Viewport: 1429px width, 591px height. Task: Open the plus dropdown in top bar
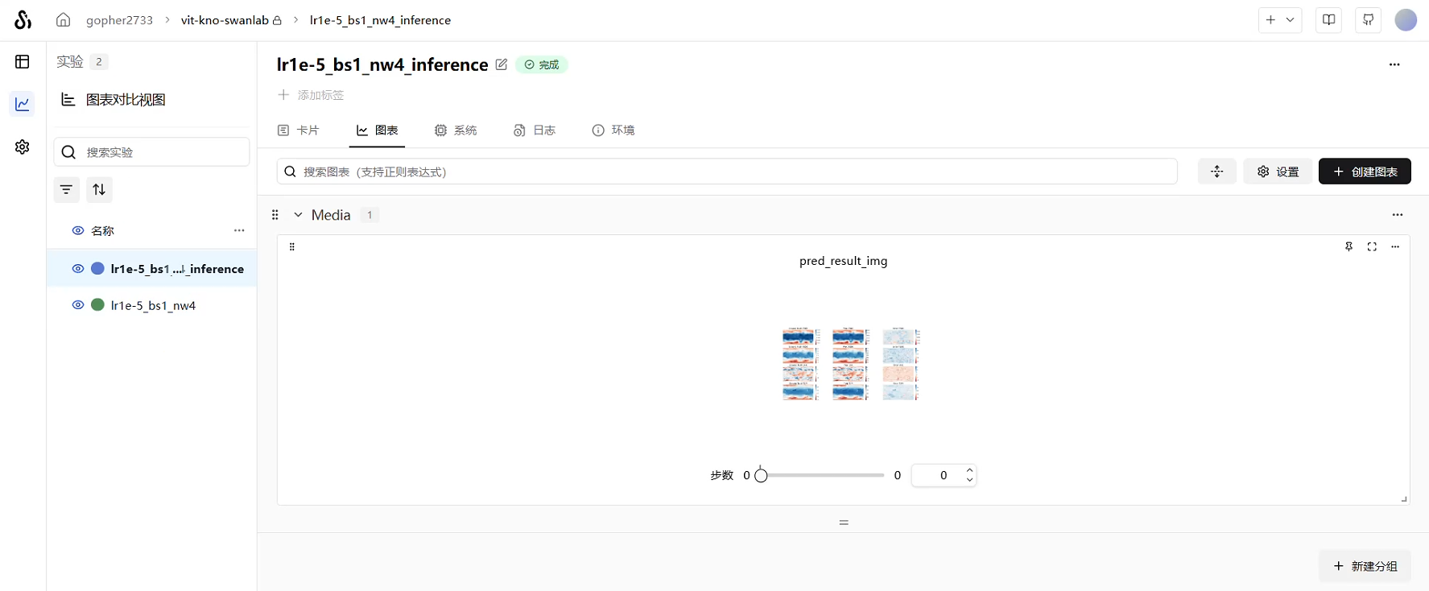click(x=1279, y=20)
